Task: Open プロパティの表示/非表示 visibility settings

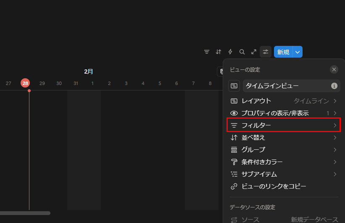Action: [275, 113]
